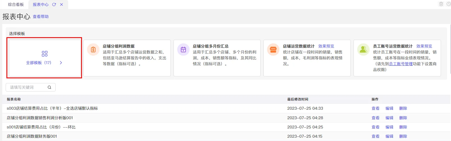Select row name s003店铺结算费用占比（半年）
Viewport: 451px width, 141px height.
[x=52, y=108]
